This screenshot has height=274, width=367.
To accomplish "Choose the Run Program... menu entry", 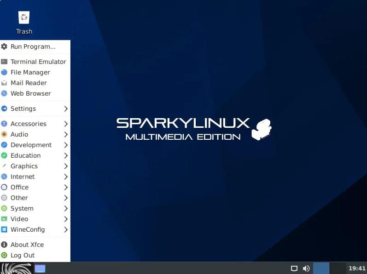I will point(35,46).
